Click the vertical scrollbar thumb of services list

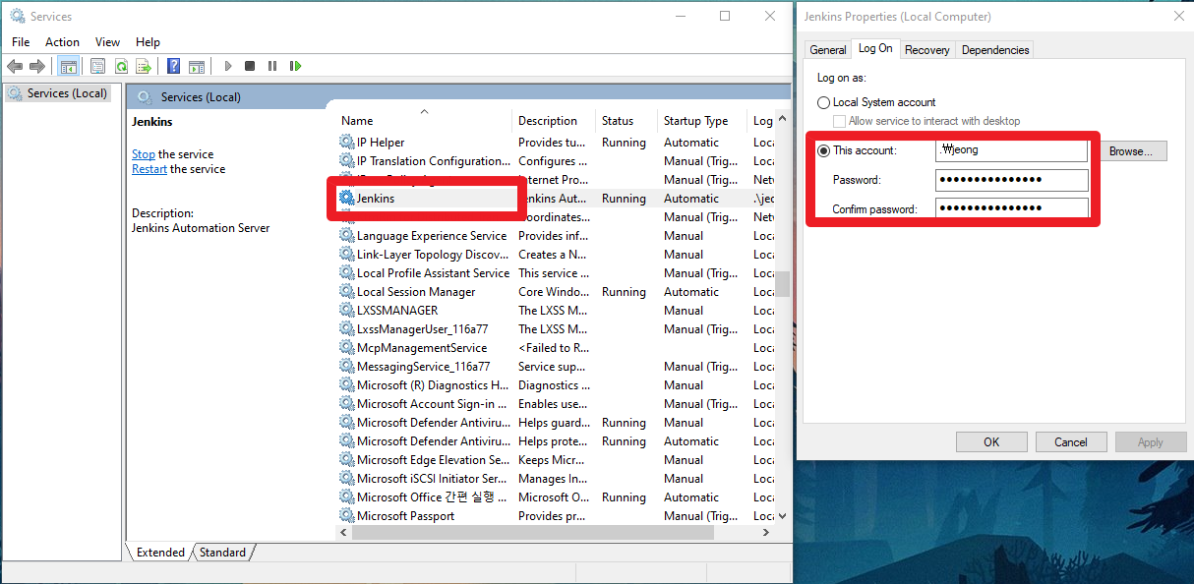click(x=783, y=283)
